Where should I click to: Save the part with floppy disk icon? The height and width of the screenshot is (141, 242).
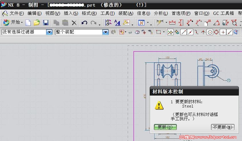[46, 23]
